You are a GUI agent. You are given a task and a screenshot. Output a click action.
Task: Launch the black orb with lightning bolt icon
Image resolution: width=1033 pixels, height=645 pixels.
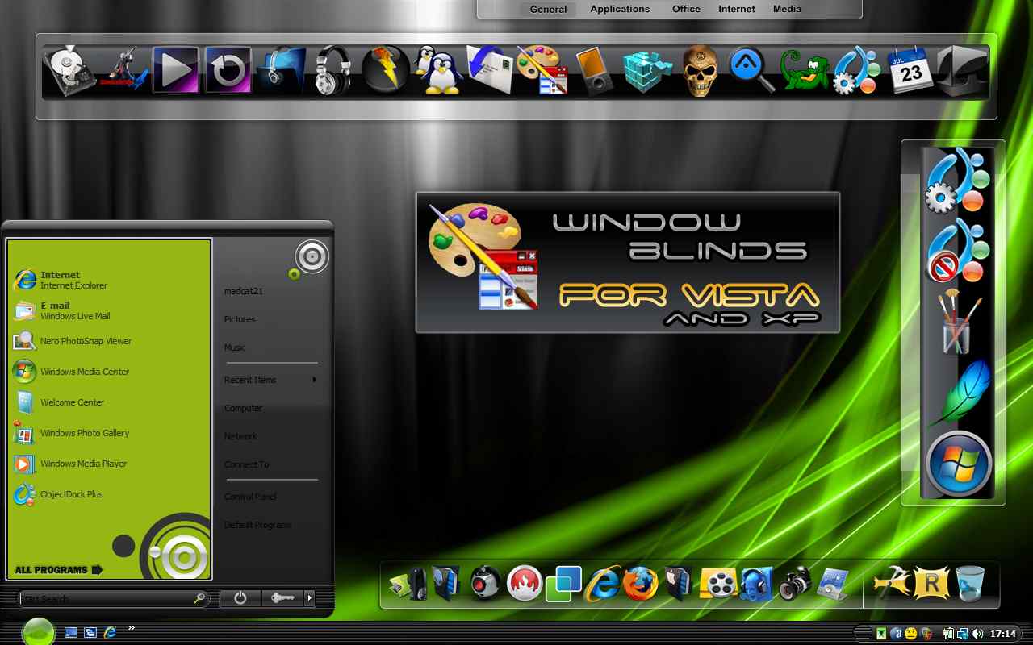coord(385,70)
